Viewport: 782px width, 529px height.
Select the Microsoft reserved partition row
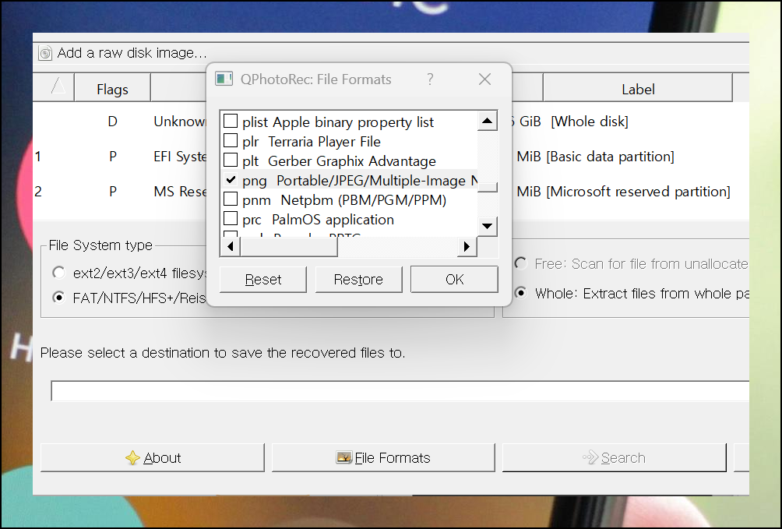(391, 191)
